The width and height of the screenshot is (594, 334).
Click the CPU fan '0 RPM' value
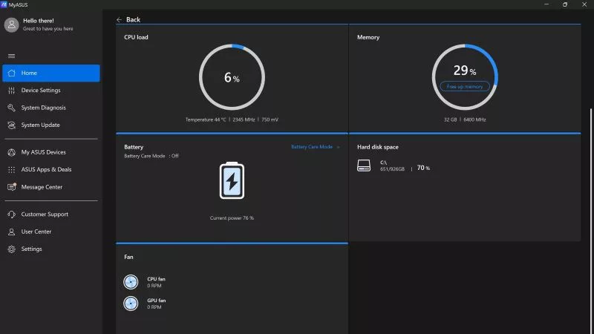[154, 286]
